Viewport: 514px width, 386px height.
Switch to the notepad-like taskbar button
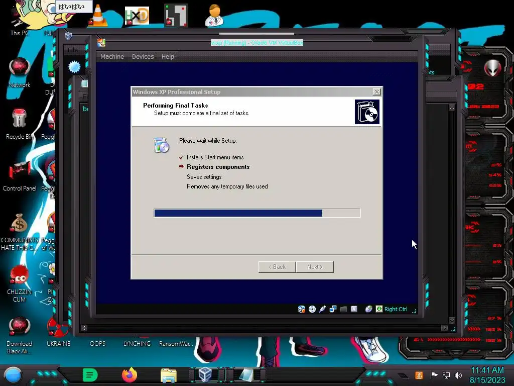(245, 375)
